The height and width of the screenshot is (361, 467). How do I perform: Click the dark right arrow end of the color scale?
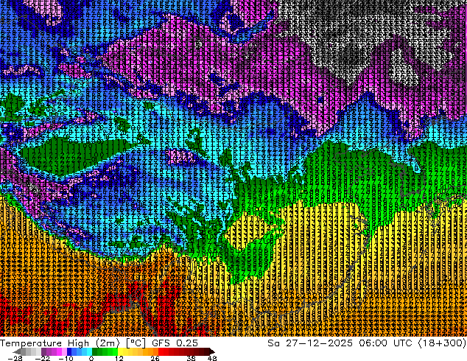(212, 351)
